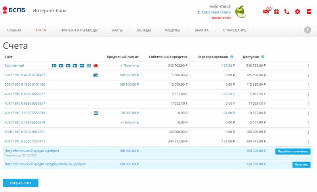Screen dimensions: 317x192
Task: Click the card icon on account 0104467
Action: tap(95, 75)
